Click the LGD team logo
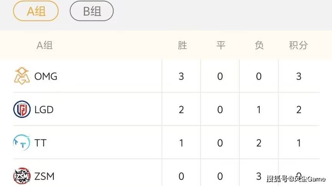Screen dimensions: 332x186 pyautogui.click(x=22, y=109)
